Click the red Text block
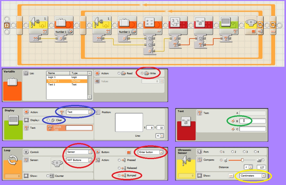The image size is (286, 185). [204, 25]
